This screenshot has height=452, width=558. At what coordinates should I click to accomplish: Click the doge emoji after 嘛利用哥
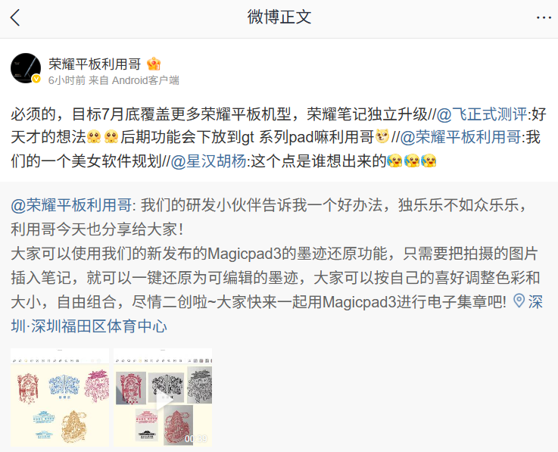pyautogui.click(x=382, y=137)
